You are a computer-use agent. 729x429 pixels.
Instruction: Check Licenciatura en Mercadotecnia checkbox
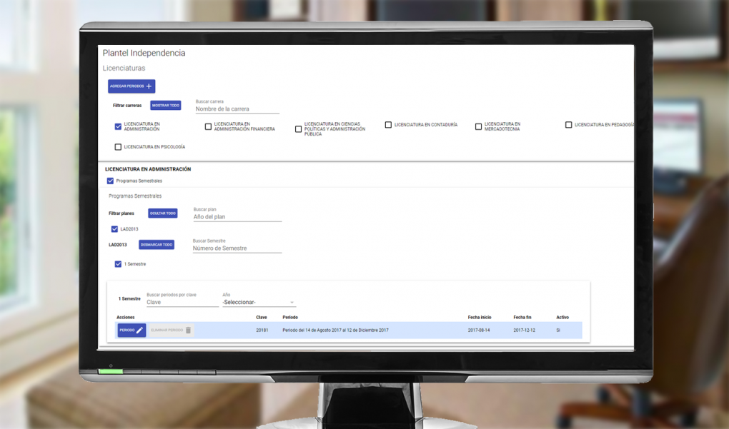click(478, 127)
